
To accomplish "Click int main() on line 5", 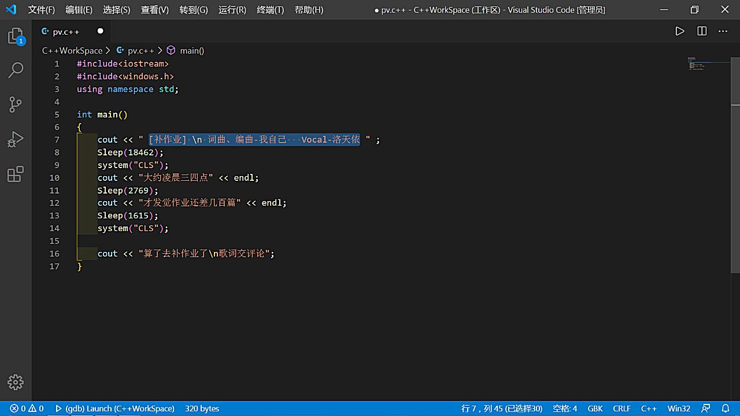I will point(102,114).
